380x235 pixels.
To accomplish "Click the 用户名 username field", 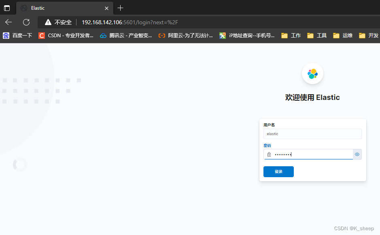I will 312,134.
